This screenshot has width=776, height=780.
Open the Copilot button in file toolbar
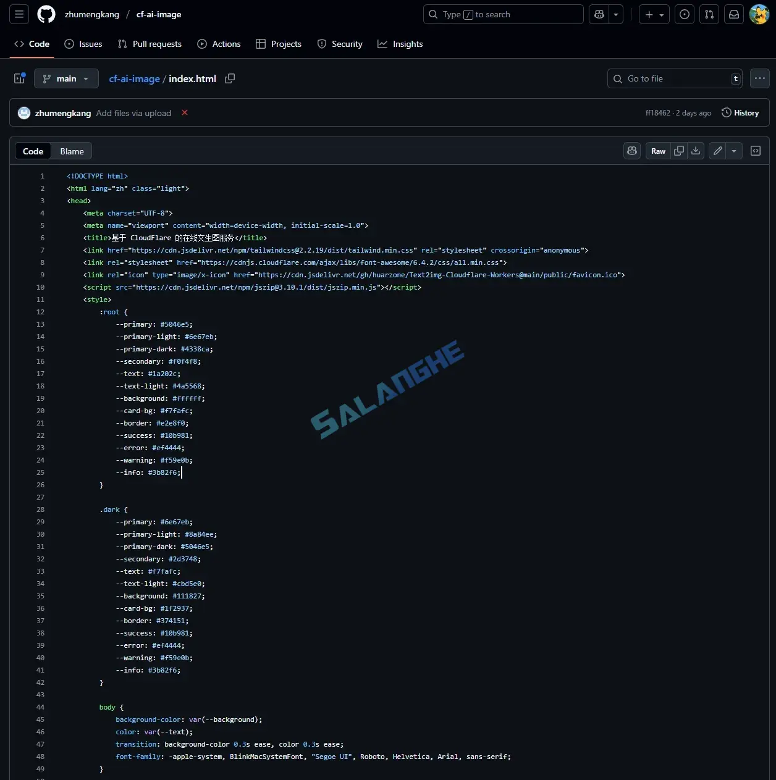632,151
